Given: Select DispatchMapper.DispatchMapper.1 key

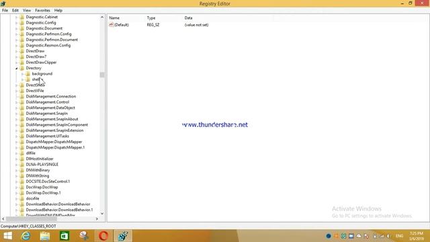Looking at the screenshot, I should tap(55, 147).
